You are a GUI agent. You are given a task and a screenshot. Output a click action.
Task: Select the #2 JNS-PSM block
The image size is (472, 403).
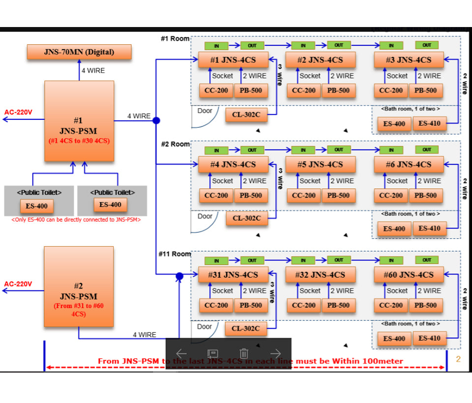79,287
